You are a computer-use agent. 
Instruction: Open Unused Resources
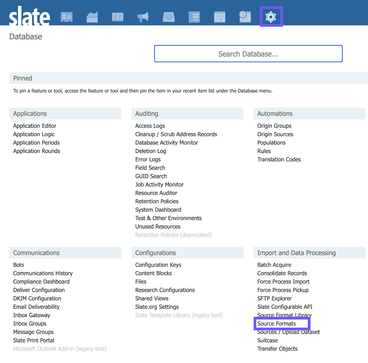point(158,226)
